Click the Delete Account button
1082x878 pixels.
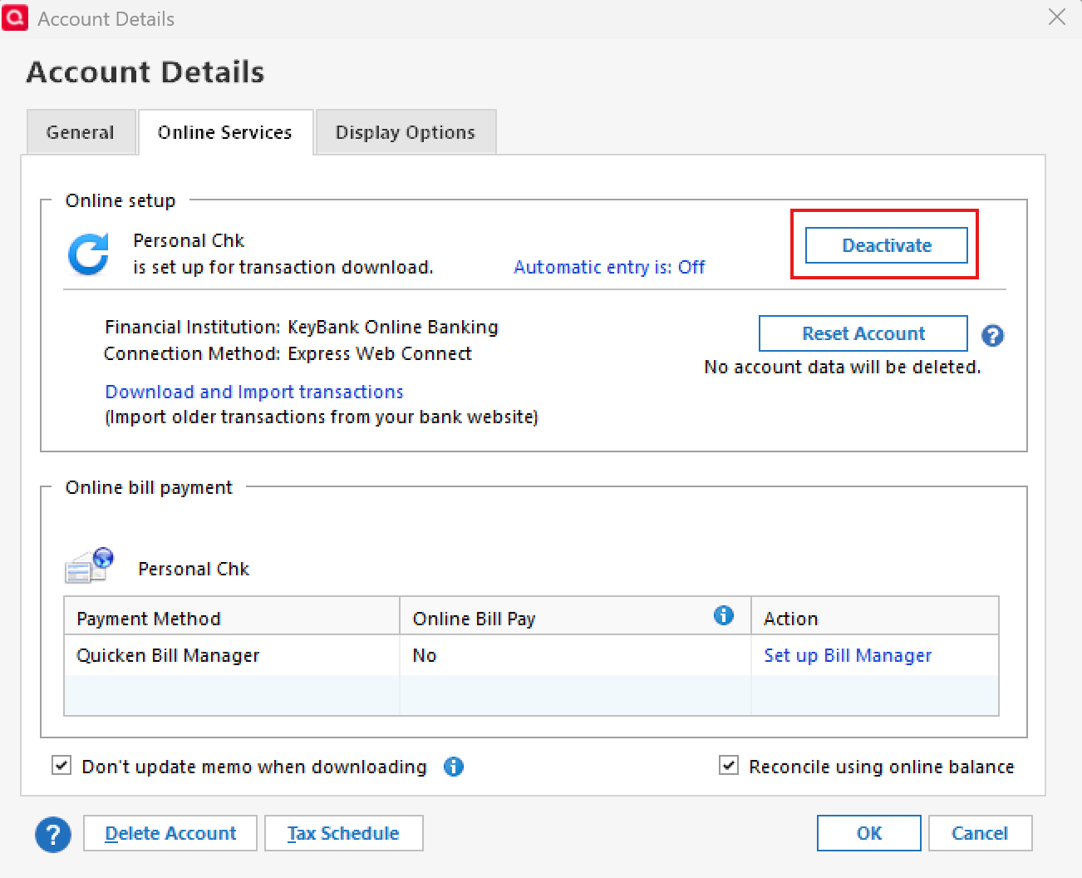[x=170, y=833]
